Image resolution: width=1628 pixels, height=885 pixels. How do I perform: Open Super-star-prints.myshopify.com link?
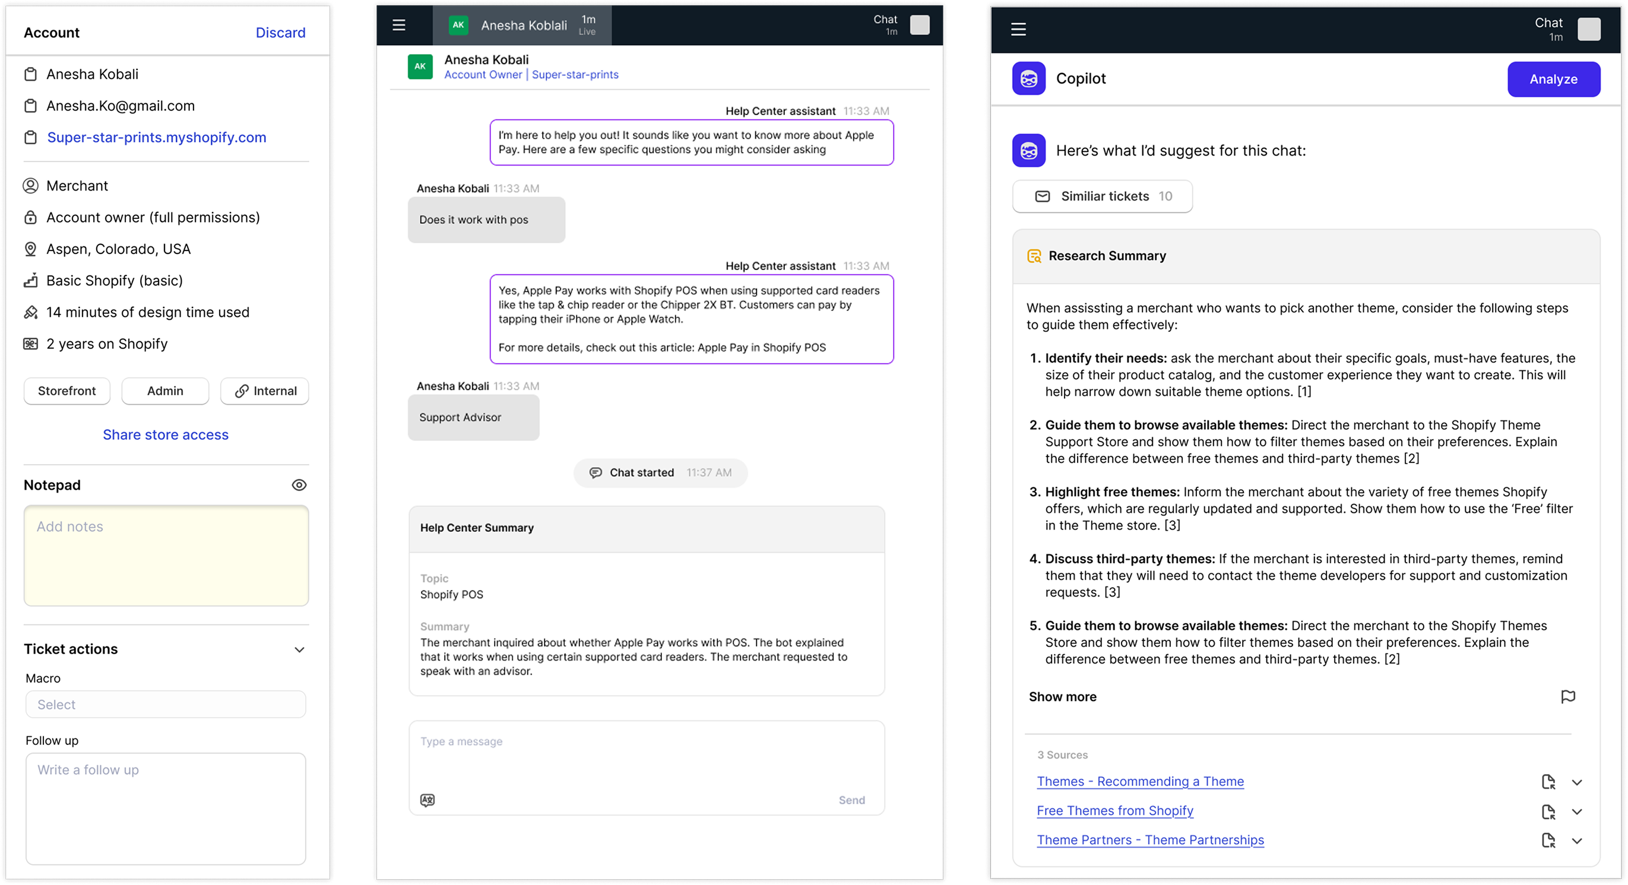pyautogui.click(x=157, y=138)
